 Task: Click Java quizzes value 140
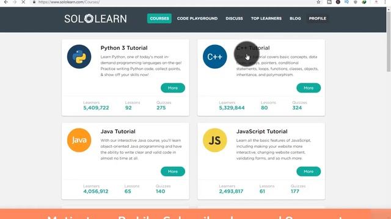(160, 191)
